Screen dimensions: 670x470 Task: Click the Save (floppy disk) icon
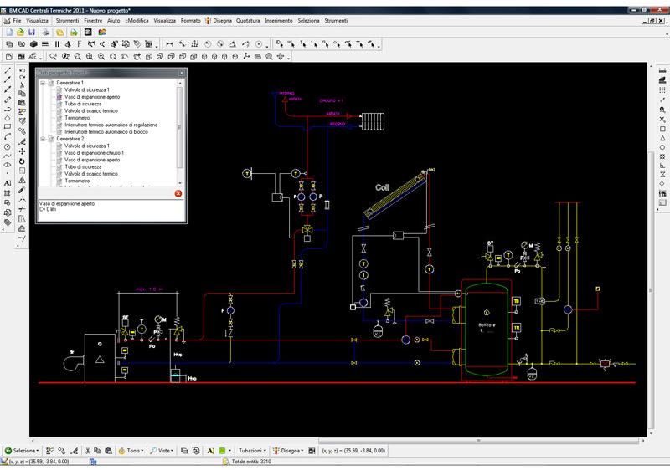[x=32, y=32]
